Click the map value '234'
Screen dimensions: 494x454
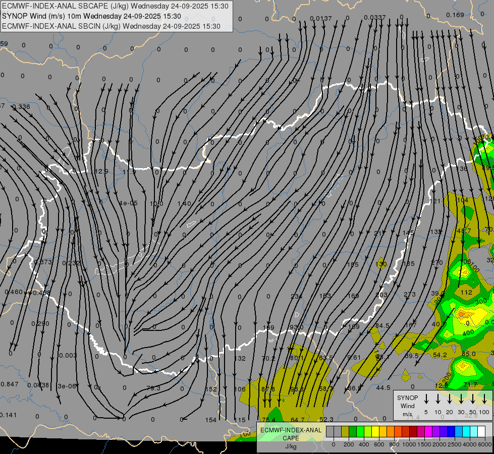point(297,297)
